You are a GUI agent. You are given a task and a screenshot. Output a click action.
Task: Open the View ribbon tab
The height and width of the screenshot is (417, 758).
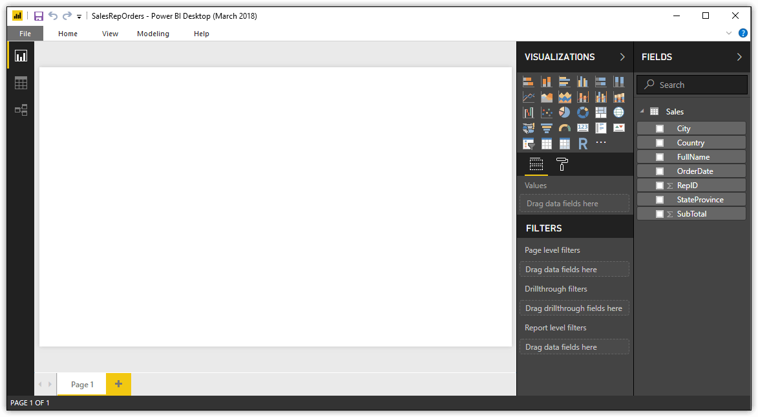(x=111, y=34)
